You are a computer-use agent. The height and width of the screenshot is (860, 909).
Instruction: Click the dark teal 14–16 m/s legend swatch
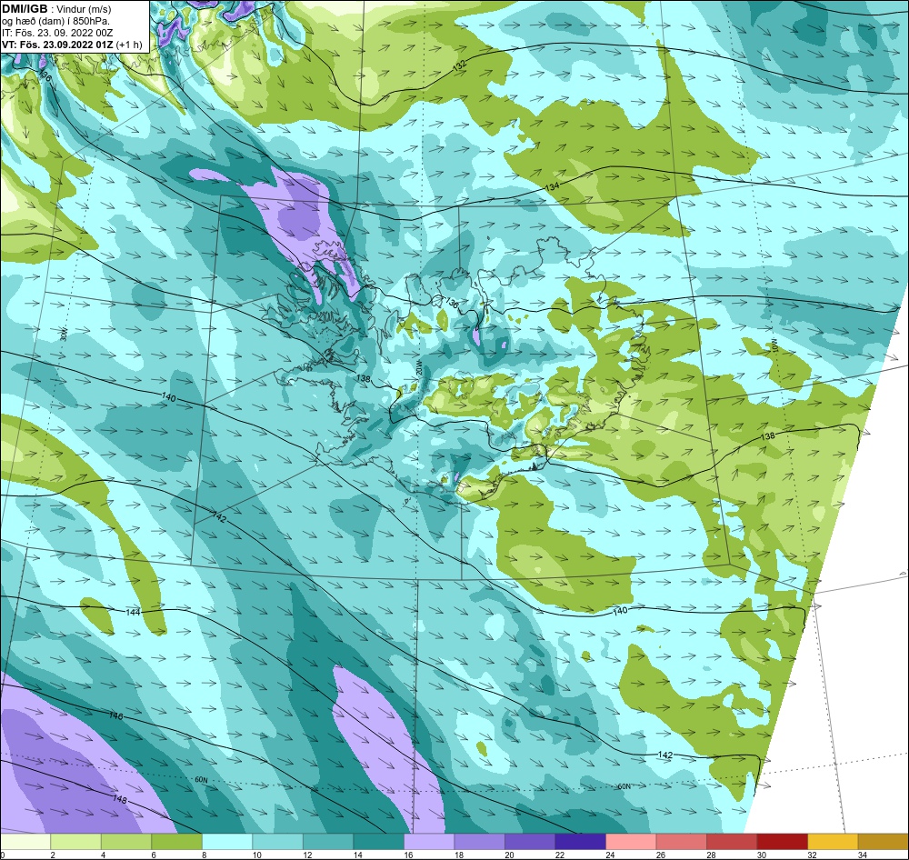[x=378, y=842]
